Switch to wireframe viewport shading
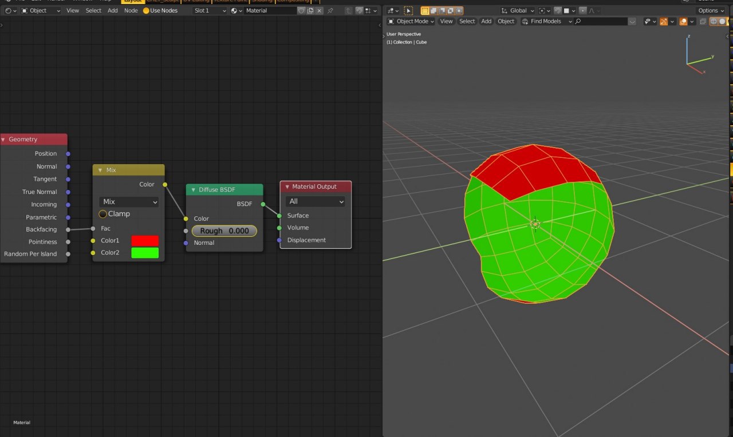733x437 pixels. [x=715, y=21]
